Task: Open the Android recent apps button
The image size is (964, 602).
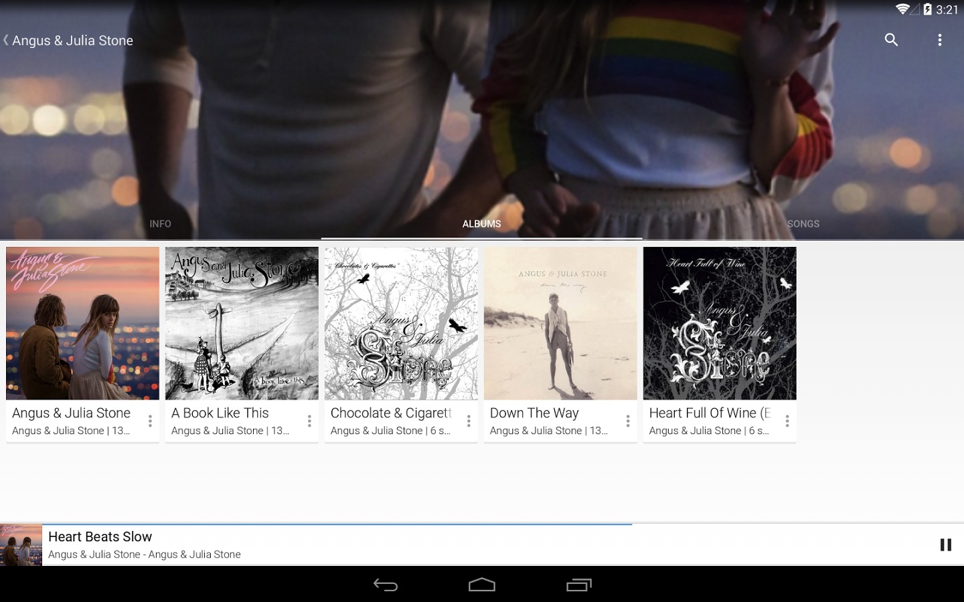Action: click(x=579, y=585)
